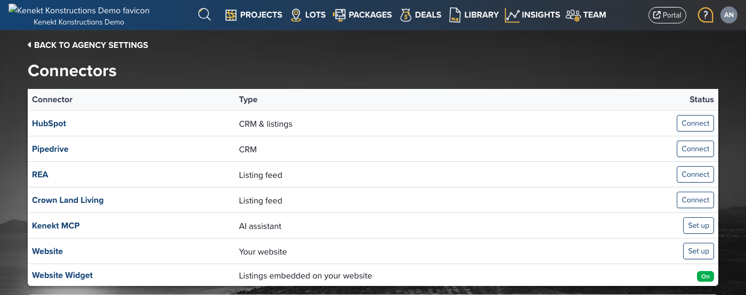
Task: Click the Type column header
Action: click(x=248, y=100)
